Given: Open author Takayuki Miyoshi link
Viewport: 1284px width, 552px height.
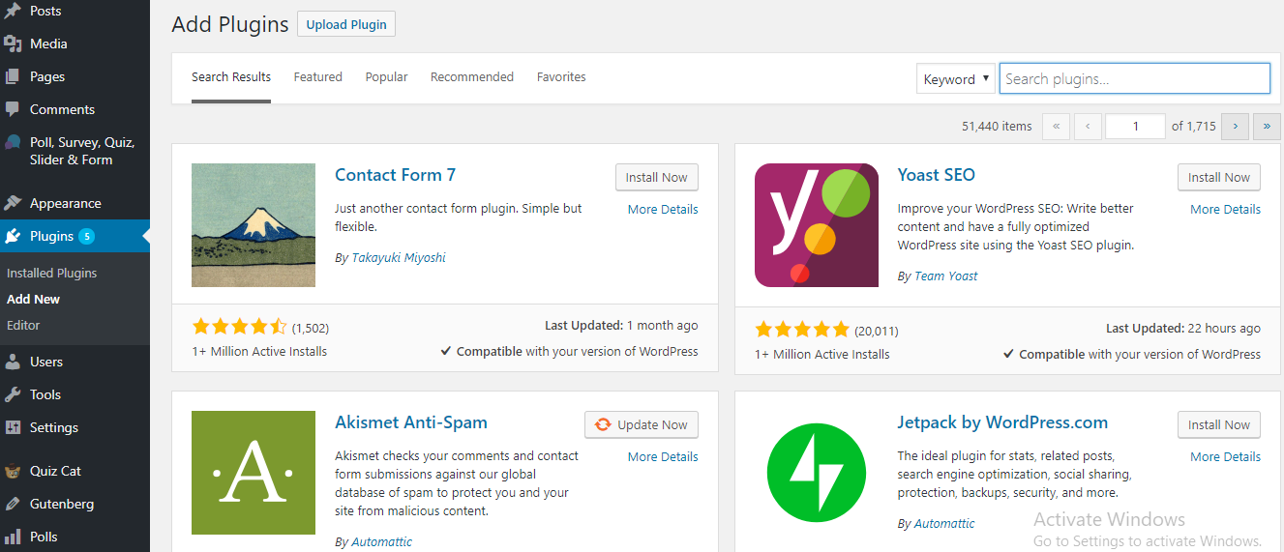Looking at the screenshot, I should tap(399, 257).
